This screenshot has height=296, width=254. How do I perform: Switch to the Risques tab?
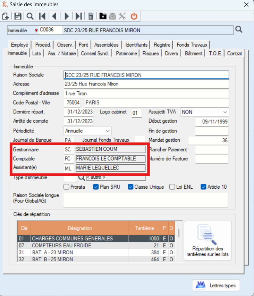point(151,54)
